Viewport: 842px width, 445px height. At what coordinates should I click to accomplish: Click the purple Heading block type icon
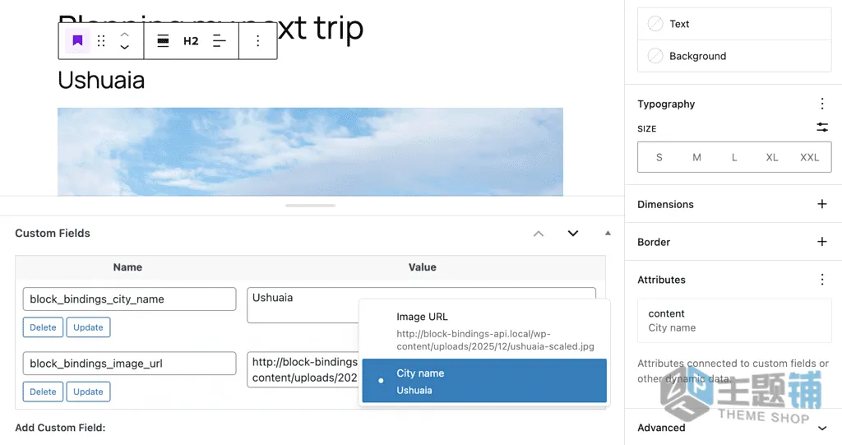click(x=77, y=41)
